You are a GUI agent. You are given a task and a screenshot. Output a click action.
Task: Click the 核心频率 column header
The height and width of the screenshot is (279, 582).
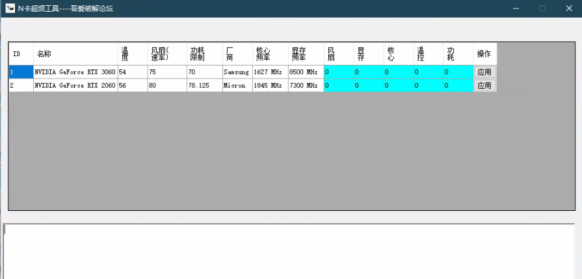pyautogui.click(x=271, y=54)
